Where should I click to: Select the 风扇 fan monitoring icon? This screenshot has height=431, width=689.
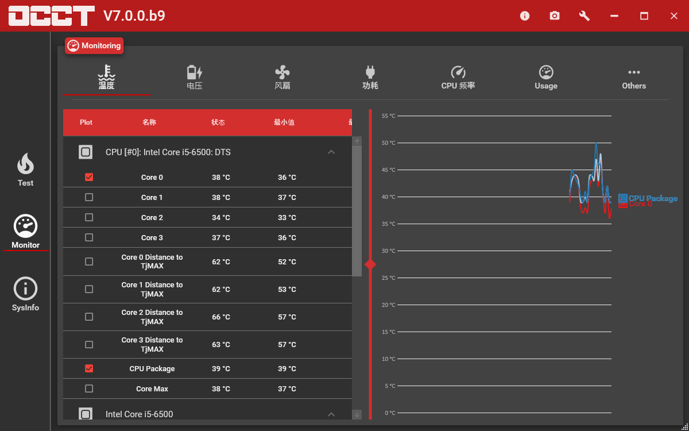tap(282, 78)
